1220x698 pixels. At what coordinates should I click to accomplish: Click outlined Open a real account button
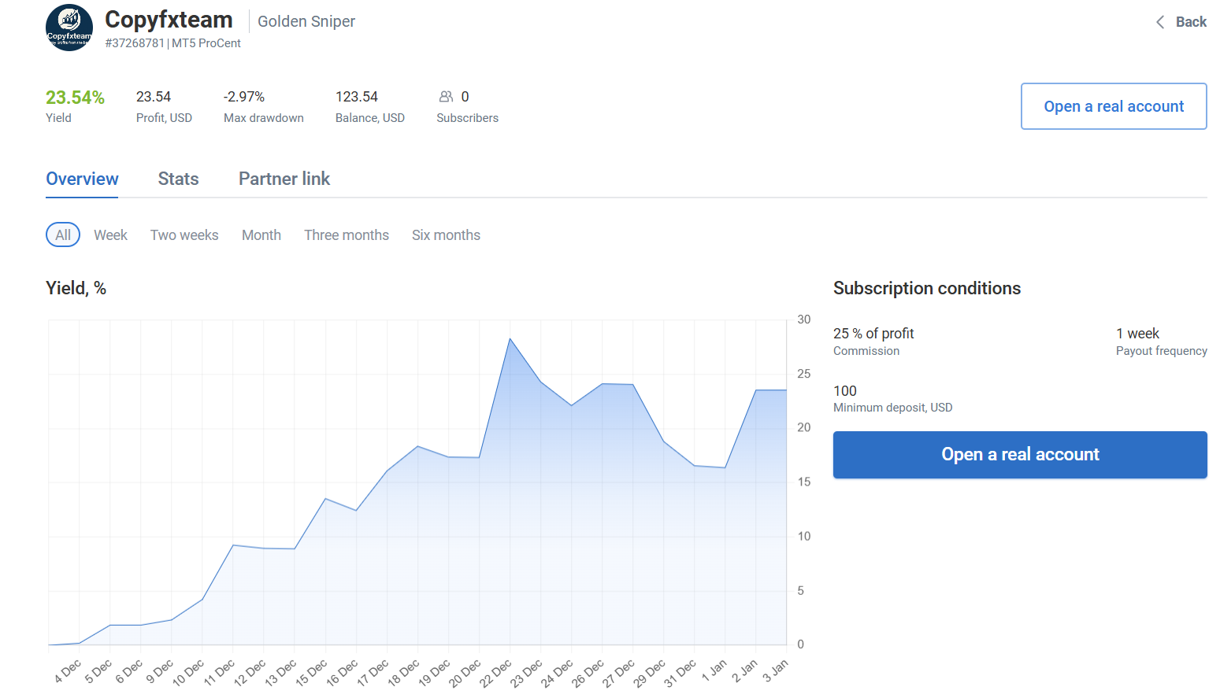coord(1113,106)
